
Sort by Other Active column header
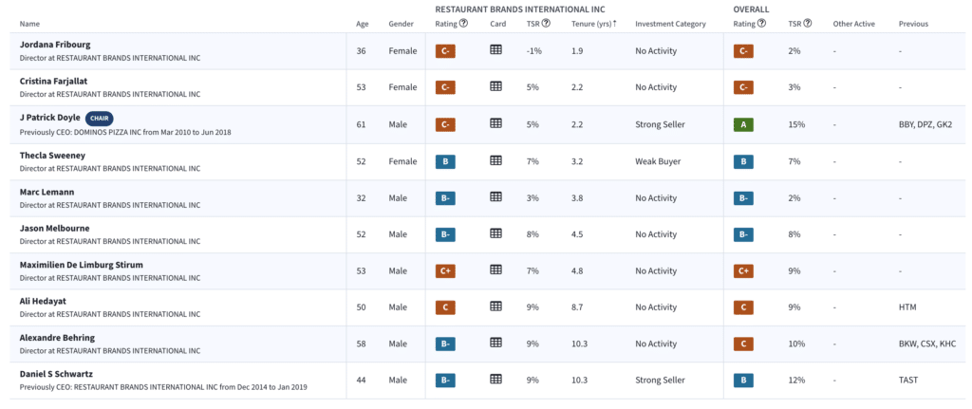853,24
